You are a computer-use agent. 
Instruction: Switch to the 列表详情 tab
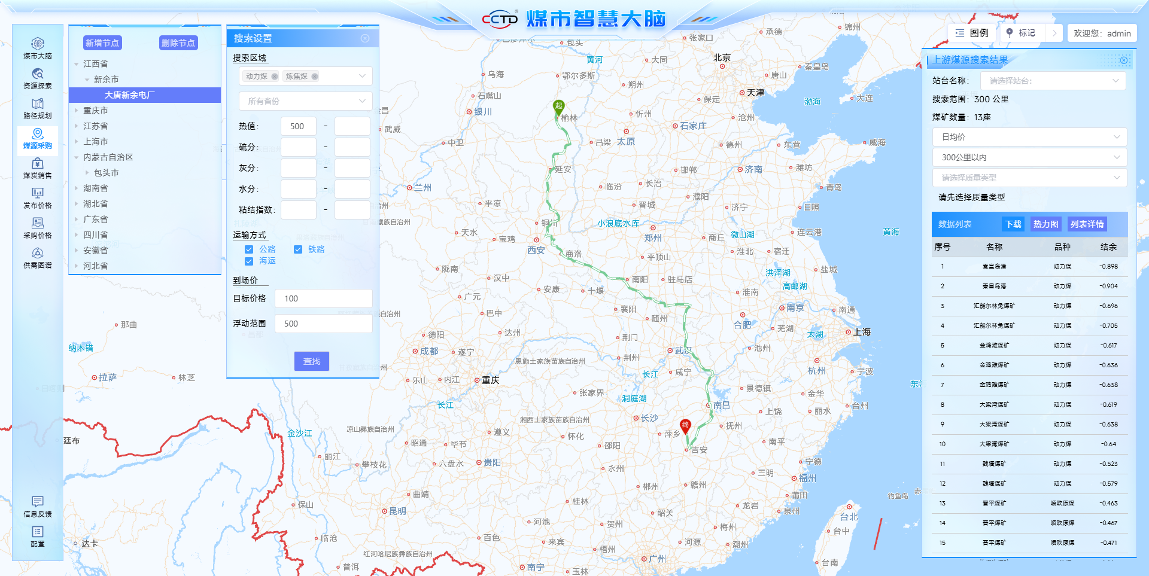[x=1087, y=224]
